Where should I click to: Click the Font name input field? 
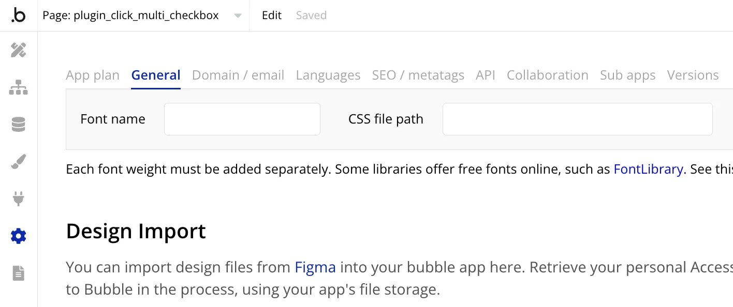[x=242, y=119]
